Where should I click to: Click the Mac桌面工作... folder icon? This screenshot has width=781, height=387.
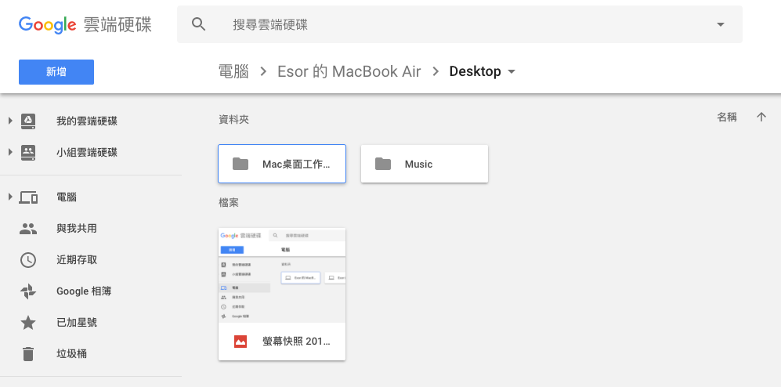pyautogui.click(x=240, y=164)
